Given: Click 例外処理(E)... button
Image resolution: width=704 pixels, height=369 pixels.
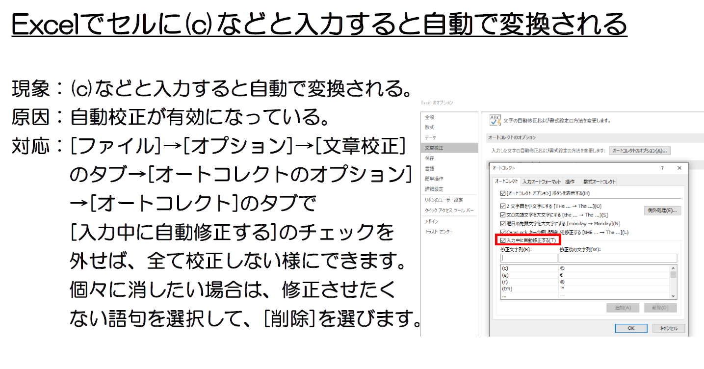Looking at the screenshot, I should click(662, 211).
